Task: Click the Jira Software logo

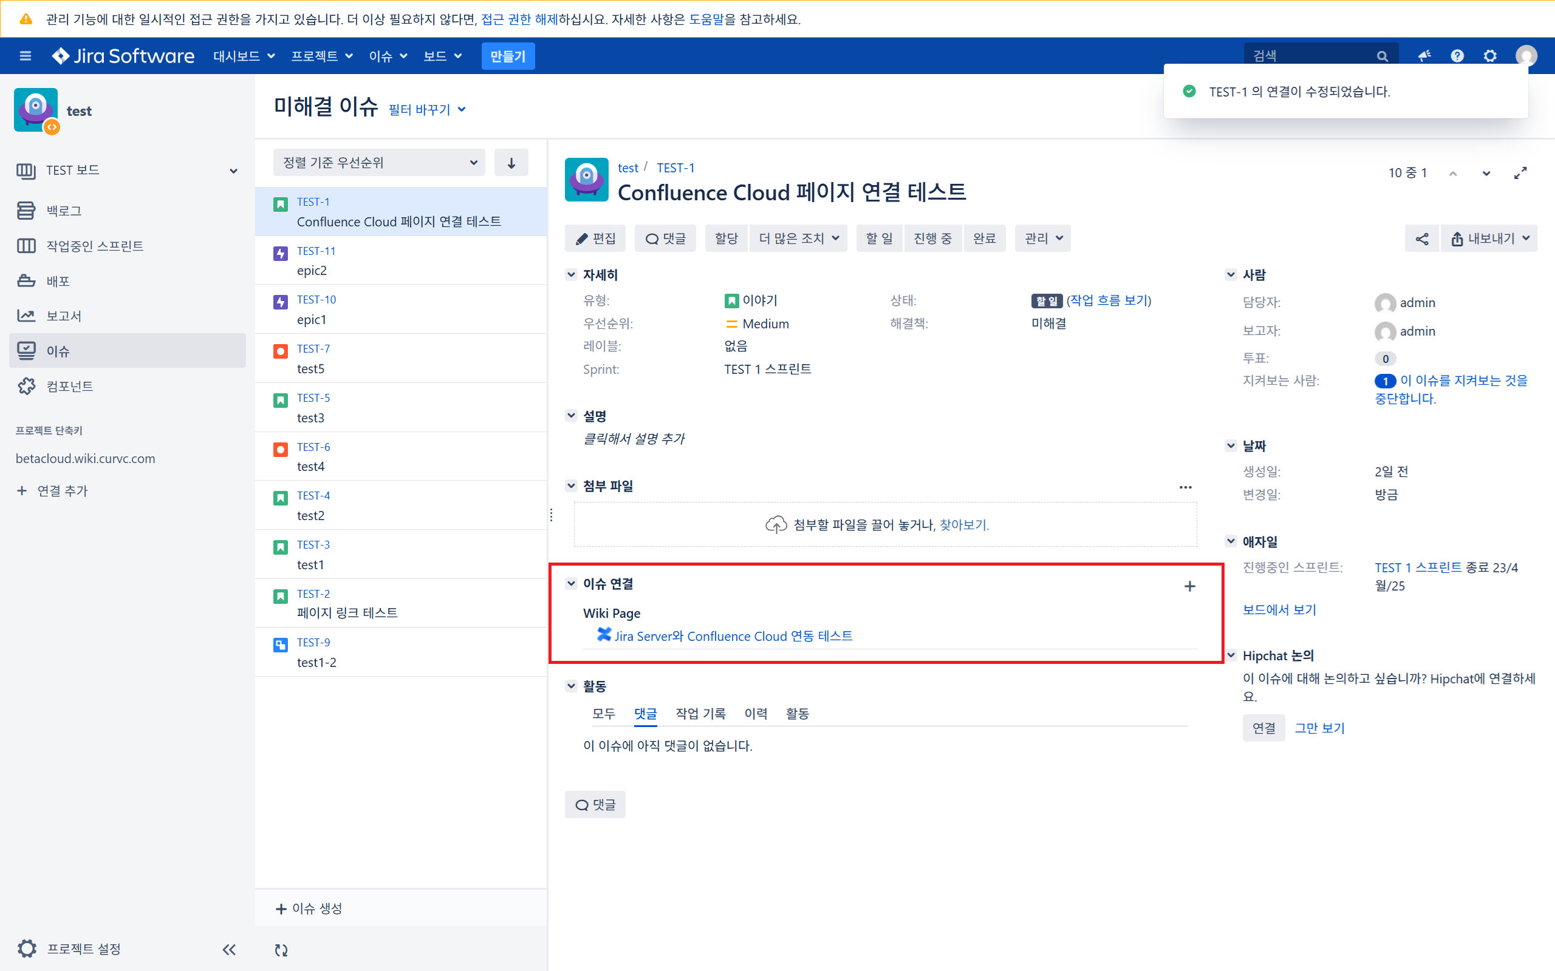Action: pos(123,56)
